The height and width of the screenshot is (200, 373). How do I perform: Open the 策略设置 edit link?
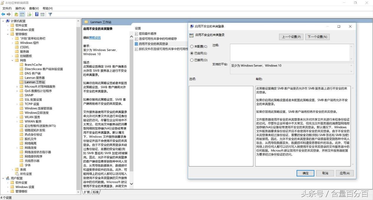pyautogui.click(x=95, y=38)
